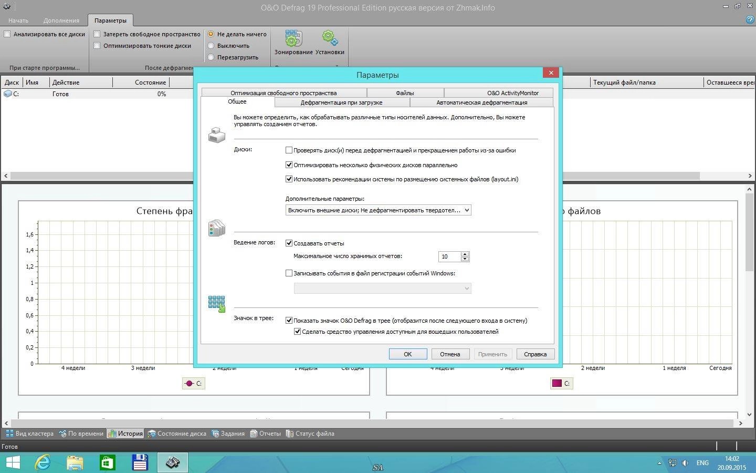Click the disabled event log dropdown
Viewport: 756px width, 473px height.
click(x=382, y=289)
